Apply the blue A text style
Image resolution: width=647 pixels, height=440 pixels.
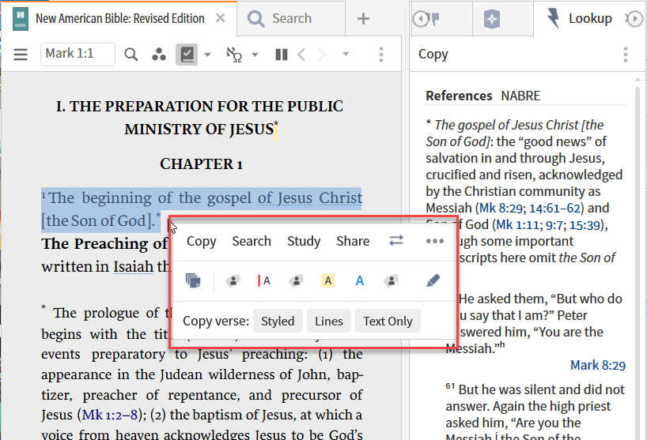pyautogui.click(x=359, y=281)
